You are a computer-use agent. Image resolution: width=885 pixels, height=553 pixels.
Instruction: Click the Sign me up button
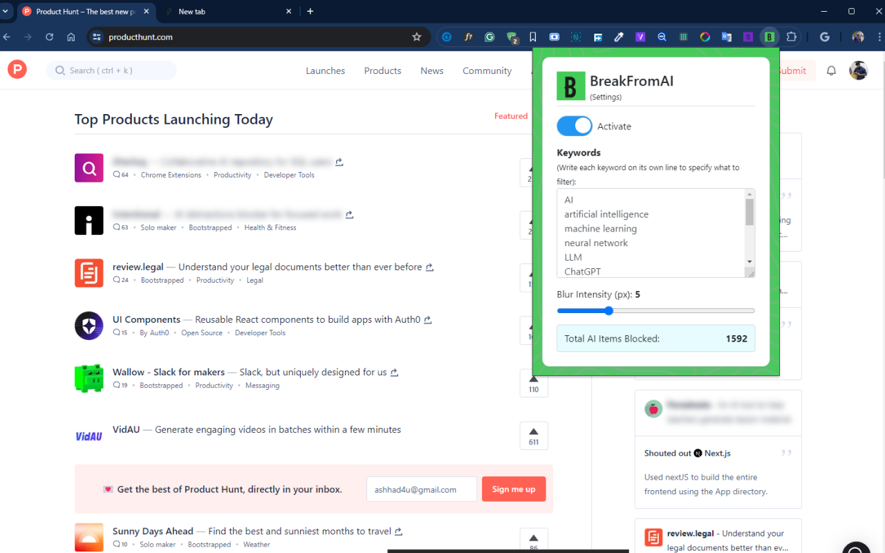pyautogui.click(x=514, y=489)
